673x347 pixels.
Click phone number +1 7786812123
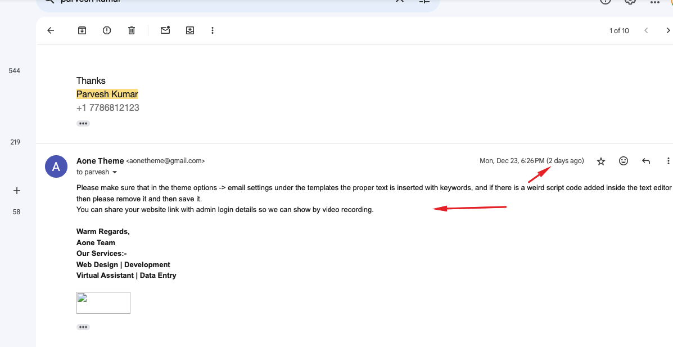pyautogui.click(x=108, y=108)
